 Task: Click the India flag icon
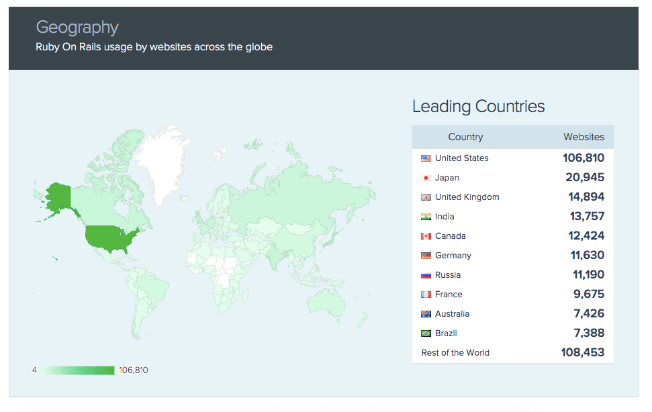tap(426, 217)
